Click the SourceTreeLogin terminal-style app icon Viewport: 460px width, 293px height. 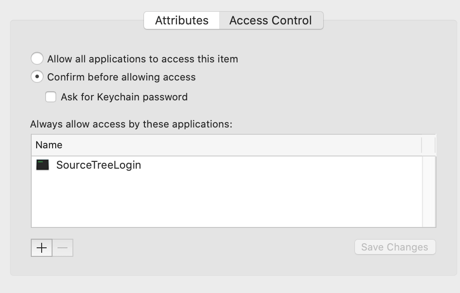[x=43, y=165]
